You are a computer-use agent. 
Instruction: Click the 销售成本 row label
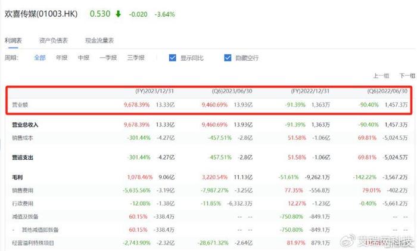point(23,138)
